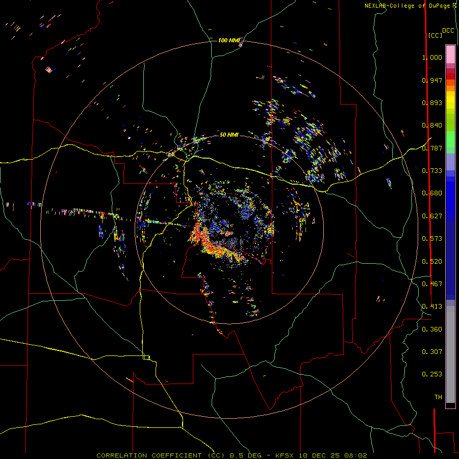Click the 10 DEC 25 date text
459x459 pixels.
pos(319,455)
